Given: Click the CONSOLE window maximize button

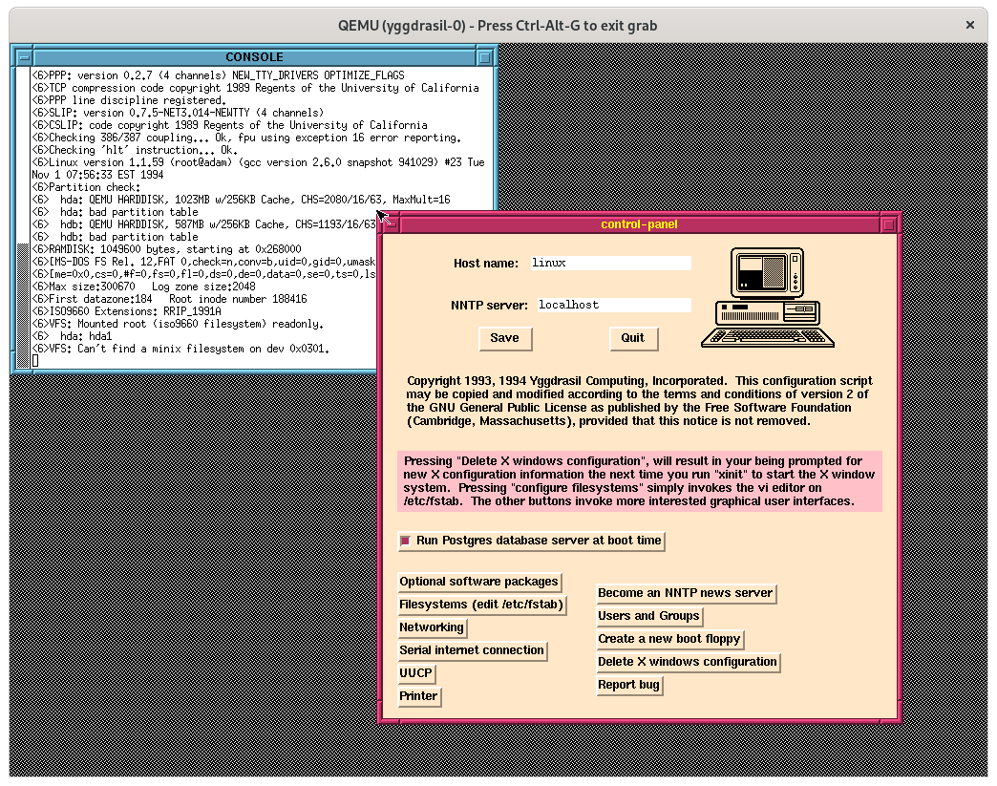Looking at the screenshot, I should click(x=484, y=57).
